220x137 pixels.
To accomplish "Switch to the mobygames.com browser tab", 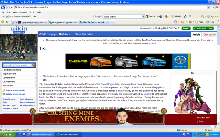I will tap(64, 22).
